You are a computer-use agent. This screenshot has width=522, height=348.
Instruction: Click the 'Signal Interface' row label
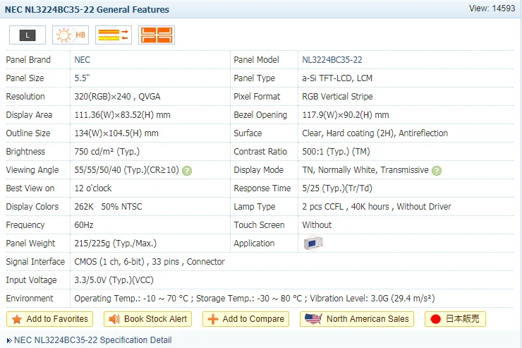tap(35, 262)
